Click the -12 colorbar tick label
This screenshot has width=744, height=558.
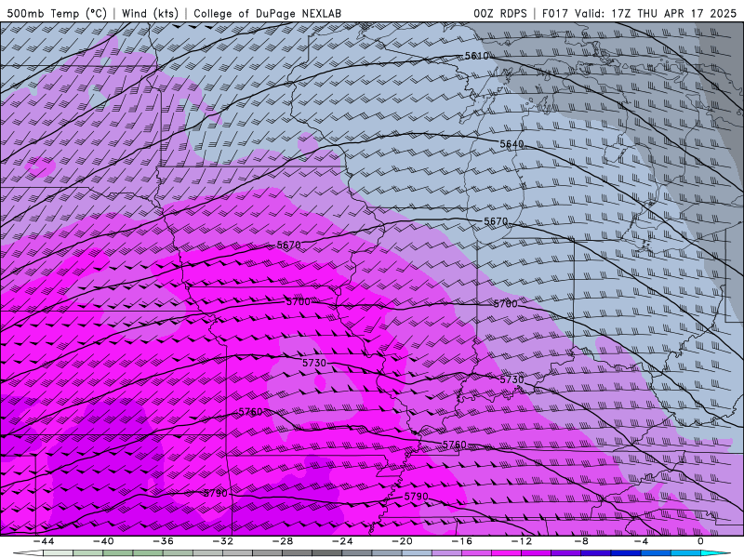(x=522, y=541)
